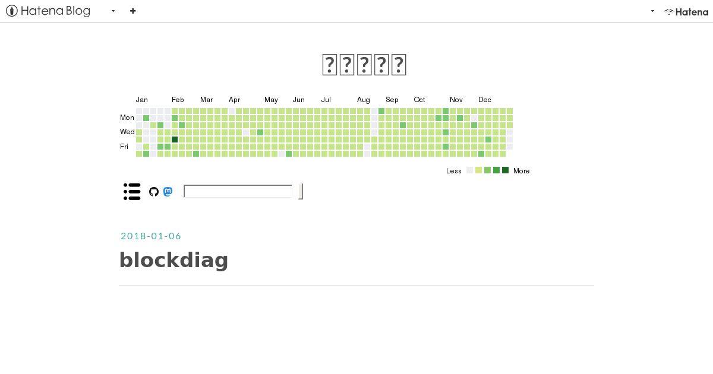Viewport: 713px width, 374px height.
Task: Focus the blog search input field
Action: coord(238,191)
